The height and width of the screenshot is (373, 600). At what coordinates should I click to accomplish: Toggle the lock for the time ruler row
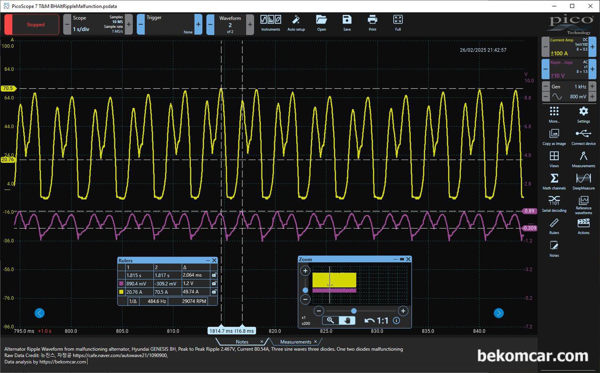tap(214, 275)
